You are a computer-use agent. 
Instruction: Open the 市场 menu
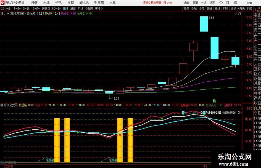(x=46, y=3)
